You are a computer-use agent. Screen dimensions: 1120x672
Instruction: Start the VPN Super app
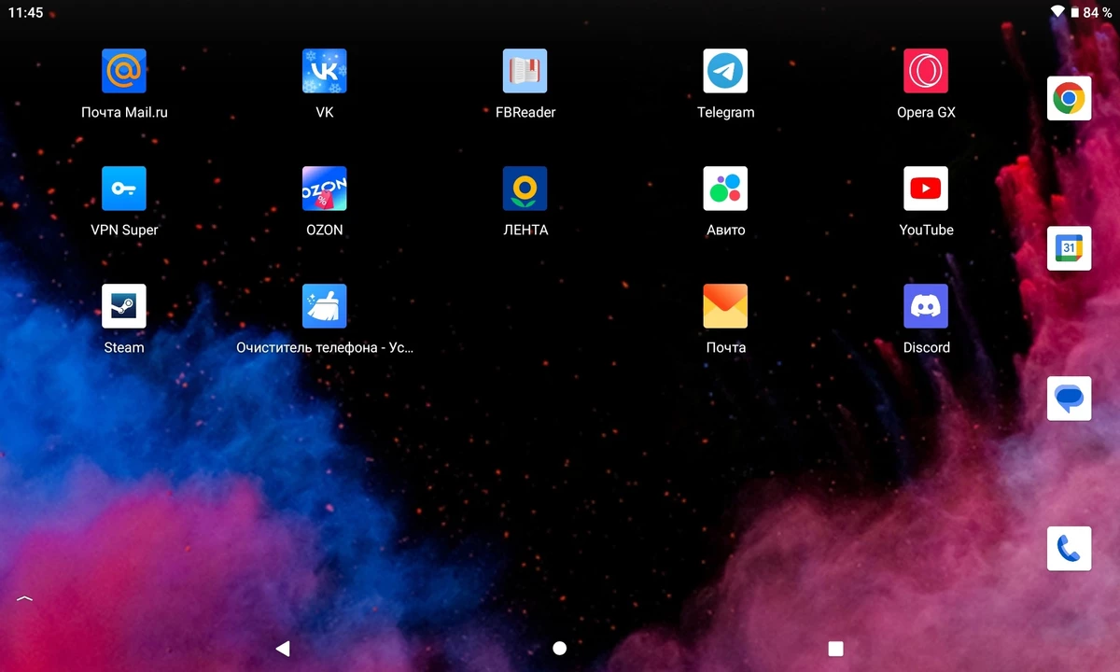click(124, 189)
